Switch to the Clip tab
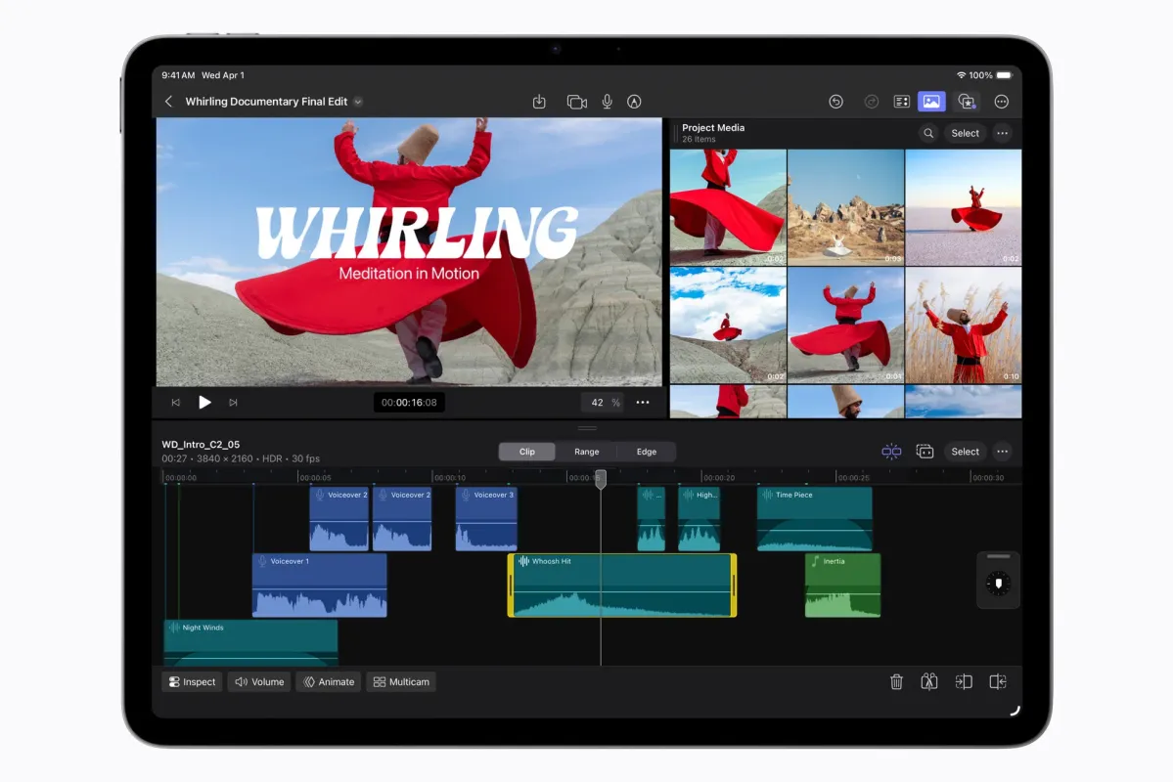Image resolution: width=1174 pixels, height=782 pixels. pos(526,452)
